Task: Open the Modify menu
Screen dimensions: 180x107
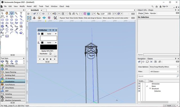Action: coord(22,6)
